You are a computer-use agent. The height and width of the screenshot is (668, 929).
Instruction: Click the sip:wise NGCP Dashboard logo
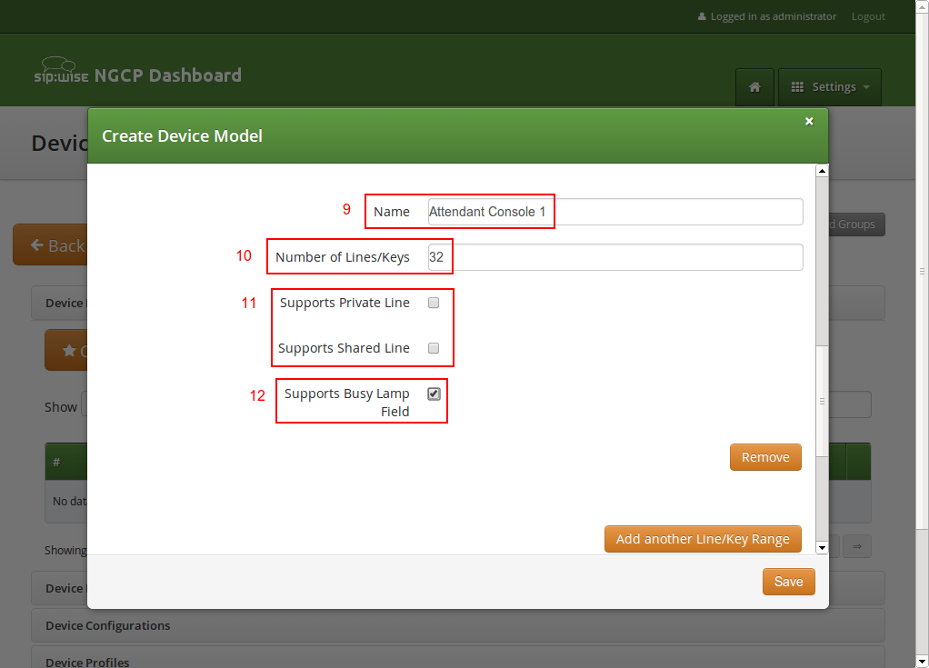137,75
